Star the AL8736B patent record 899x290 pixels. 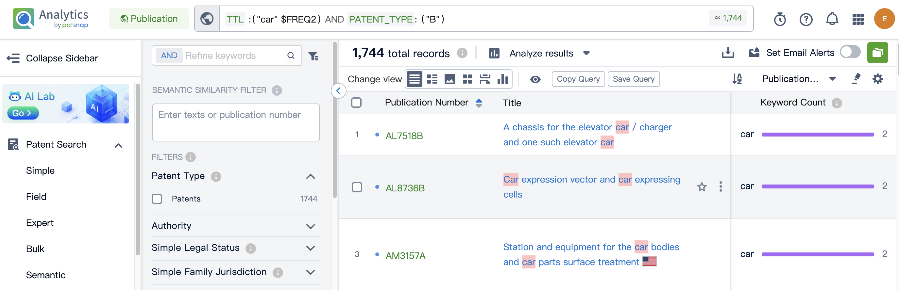click(x=702, y=187)
